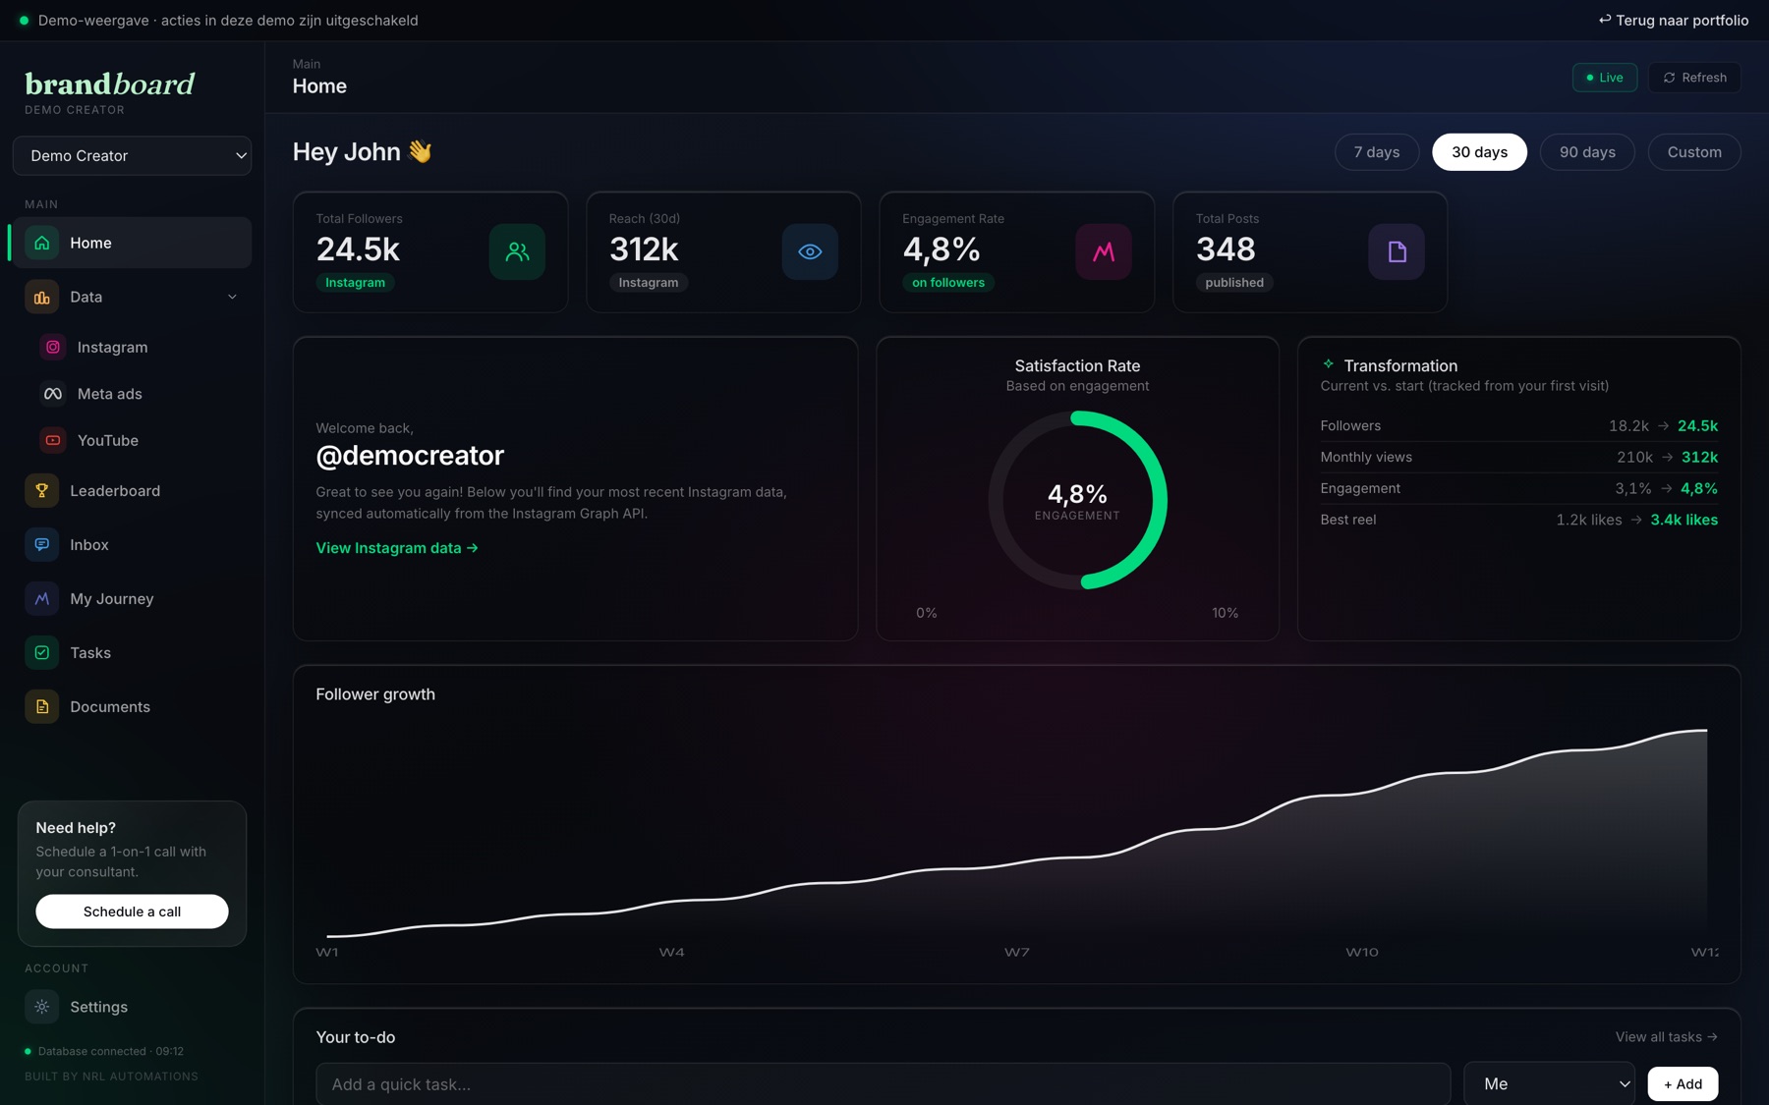Click the Best reel 3.4k likes value
This screenshot has height=1105, width=1769.
coord(1684,520)
